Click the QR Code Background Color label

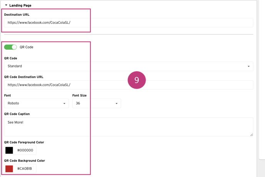pyautogui.click(x=24, y=161)
